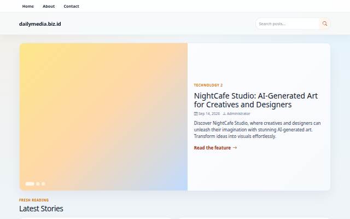The image size is (350, 219).
Task: Open the Technology 2 category link
Action: pos(208,85)
